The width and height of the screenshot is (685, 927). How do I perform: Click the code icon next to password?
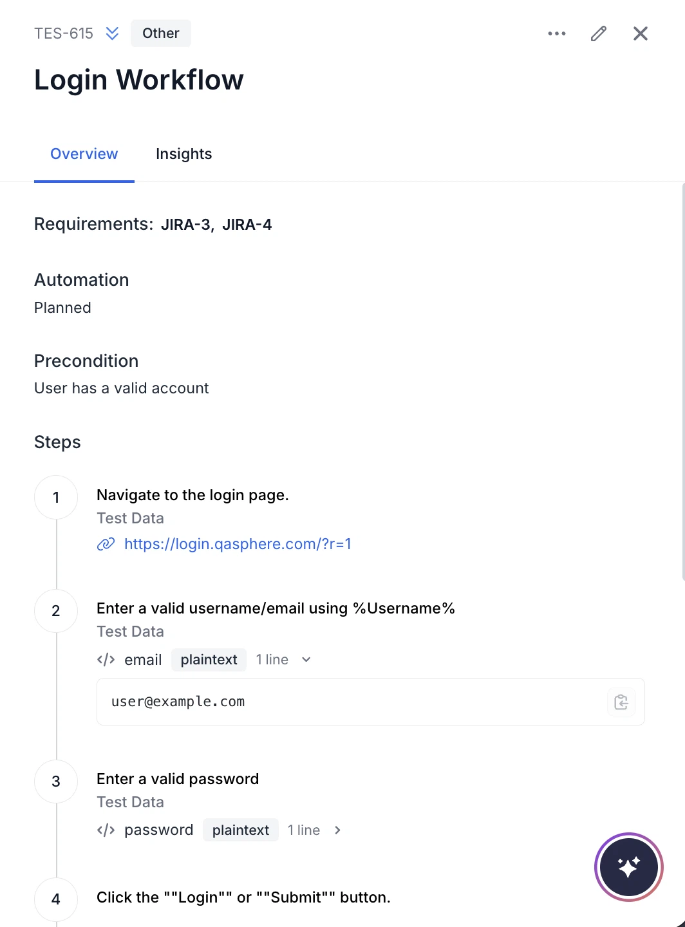(106, 830)
